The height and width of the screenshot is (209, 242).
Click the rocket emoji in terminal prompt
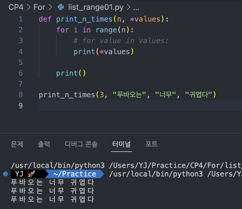tap(31, 174)
